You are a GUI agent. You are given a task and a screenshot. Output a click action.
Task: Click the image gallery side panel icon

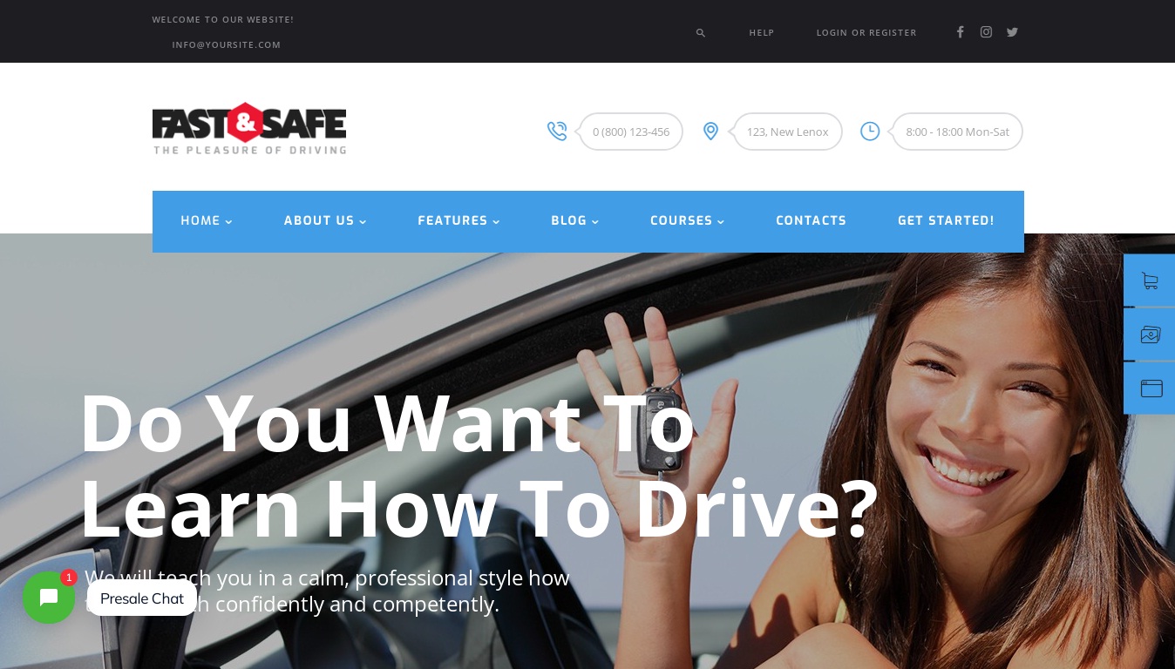1150,334
